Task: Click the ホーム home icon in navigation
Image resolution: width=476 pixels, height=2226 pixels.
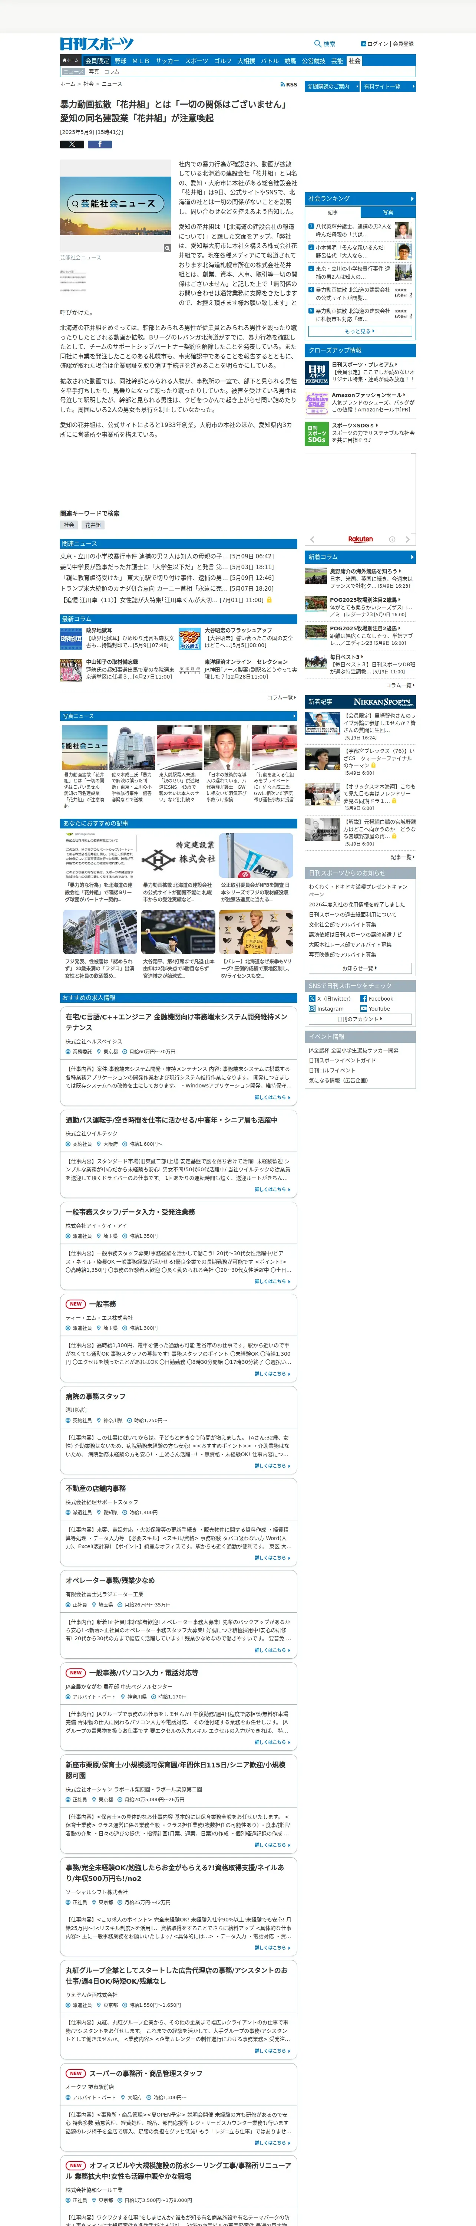Action: [x=70, y=61]
